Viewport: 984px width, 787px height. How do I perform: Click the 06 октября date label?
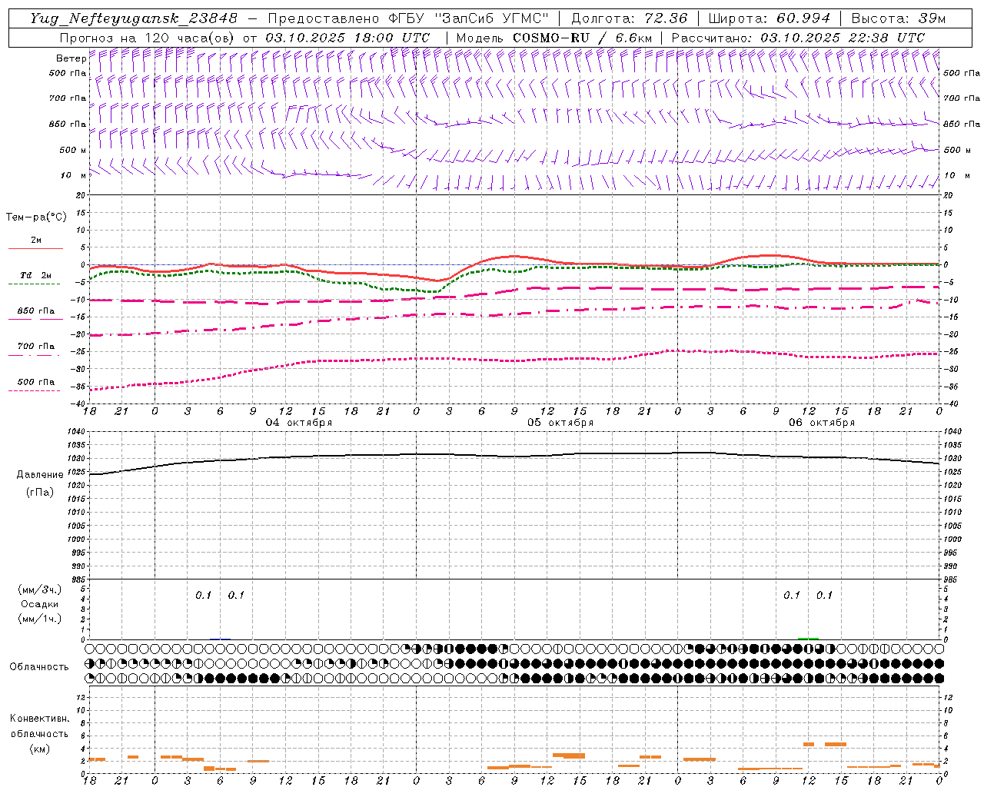coord(822,423)
